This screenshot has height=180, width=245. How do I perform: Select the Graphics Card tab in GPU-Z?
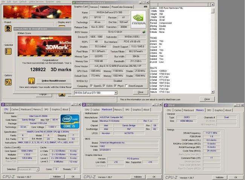(81, 7)
